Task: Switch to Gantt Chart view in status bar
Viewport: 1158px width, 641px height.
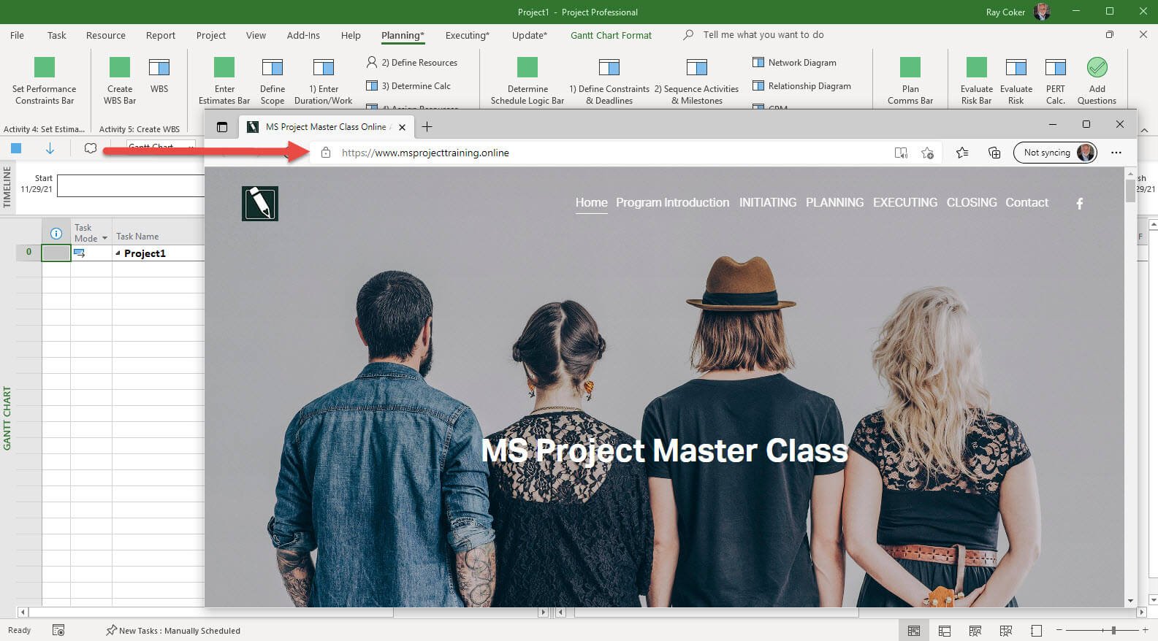Action: pyautogui.click(x=914, y=631)
